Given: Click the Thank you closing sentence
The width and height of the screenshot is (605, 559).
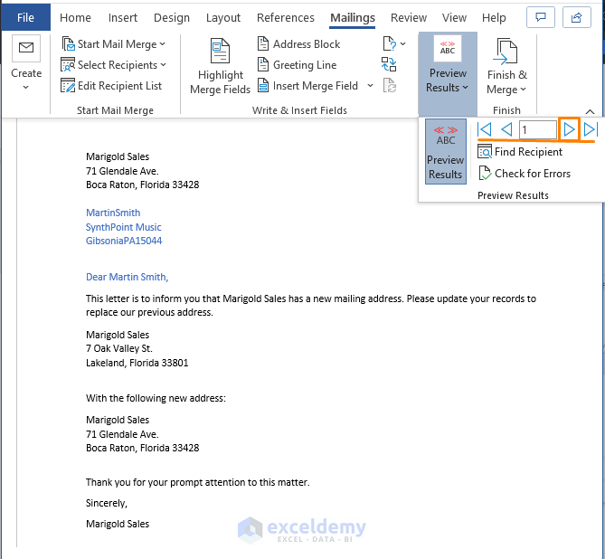Looking at the screenshot, I should click(x=197, y=482).
